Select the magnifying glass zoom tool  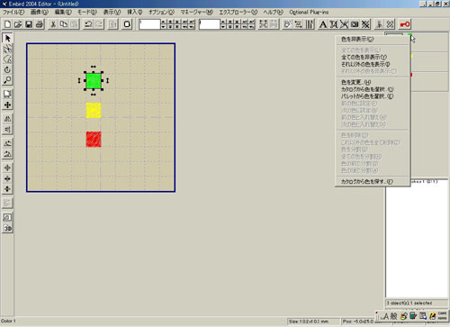pyautogui.click(x=7, y=80)
